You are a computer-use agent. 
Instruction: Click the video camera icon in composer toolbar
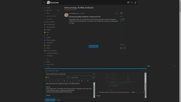pyautogui.click(x=64, y=81)
